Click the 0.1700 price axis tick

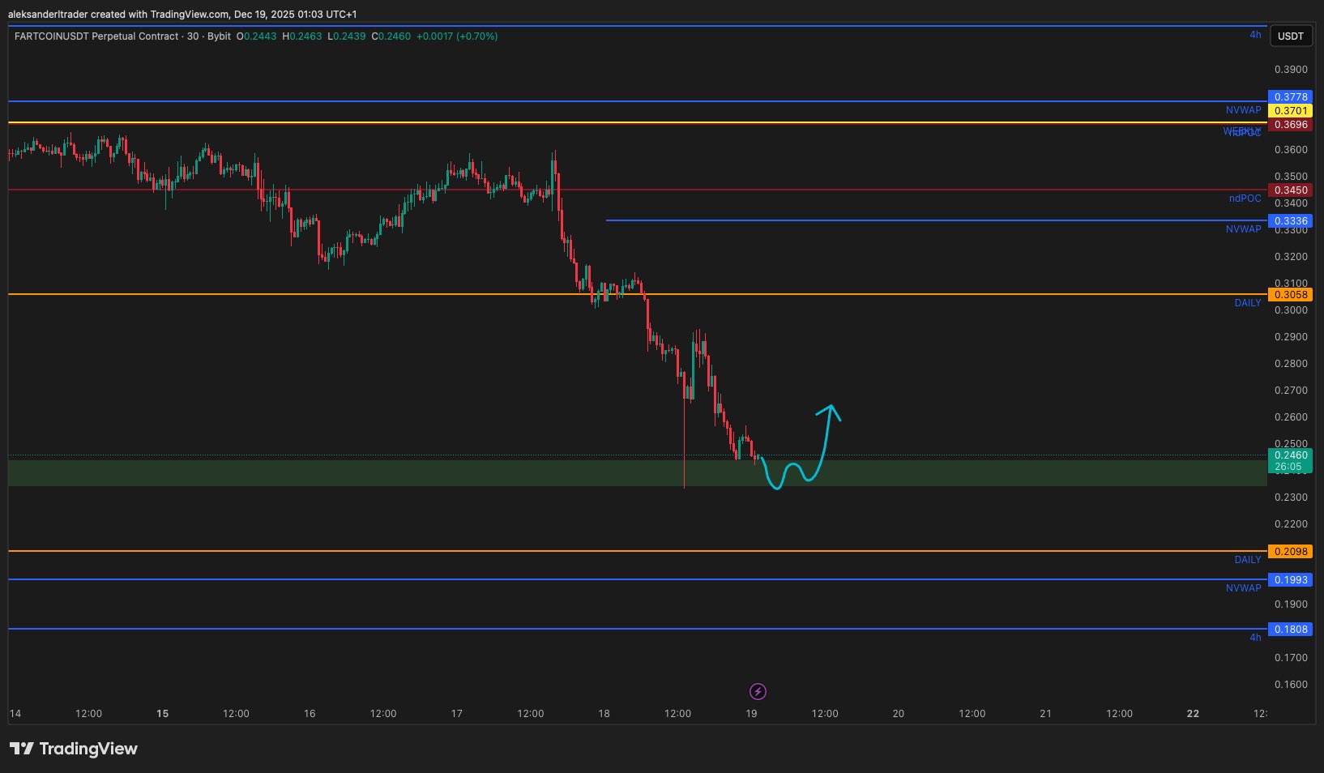(1291, 658)
